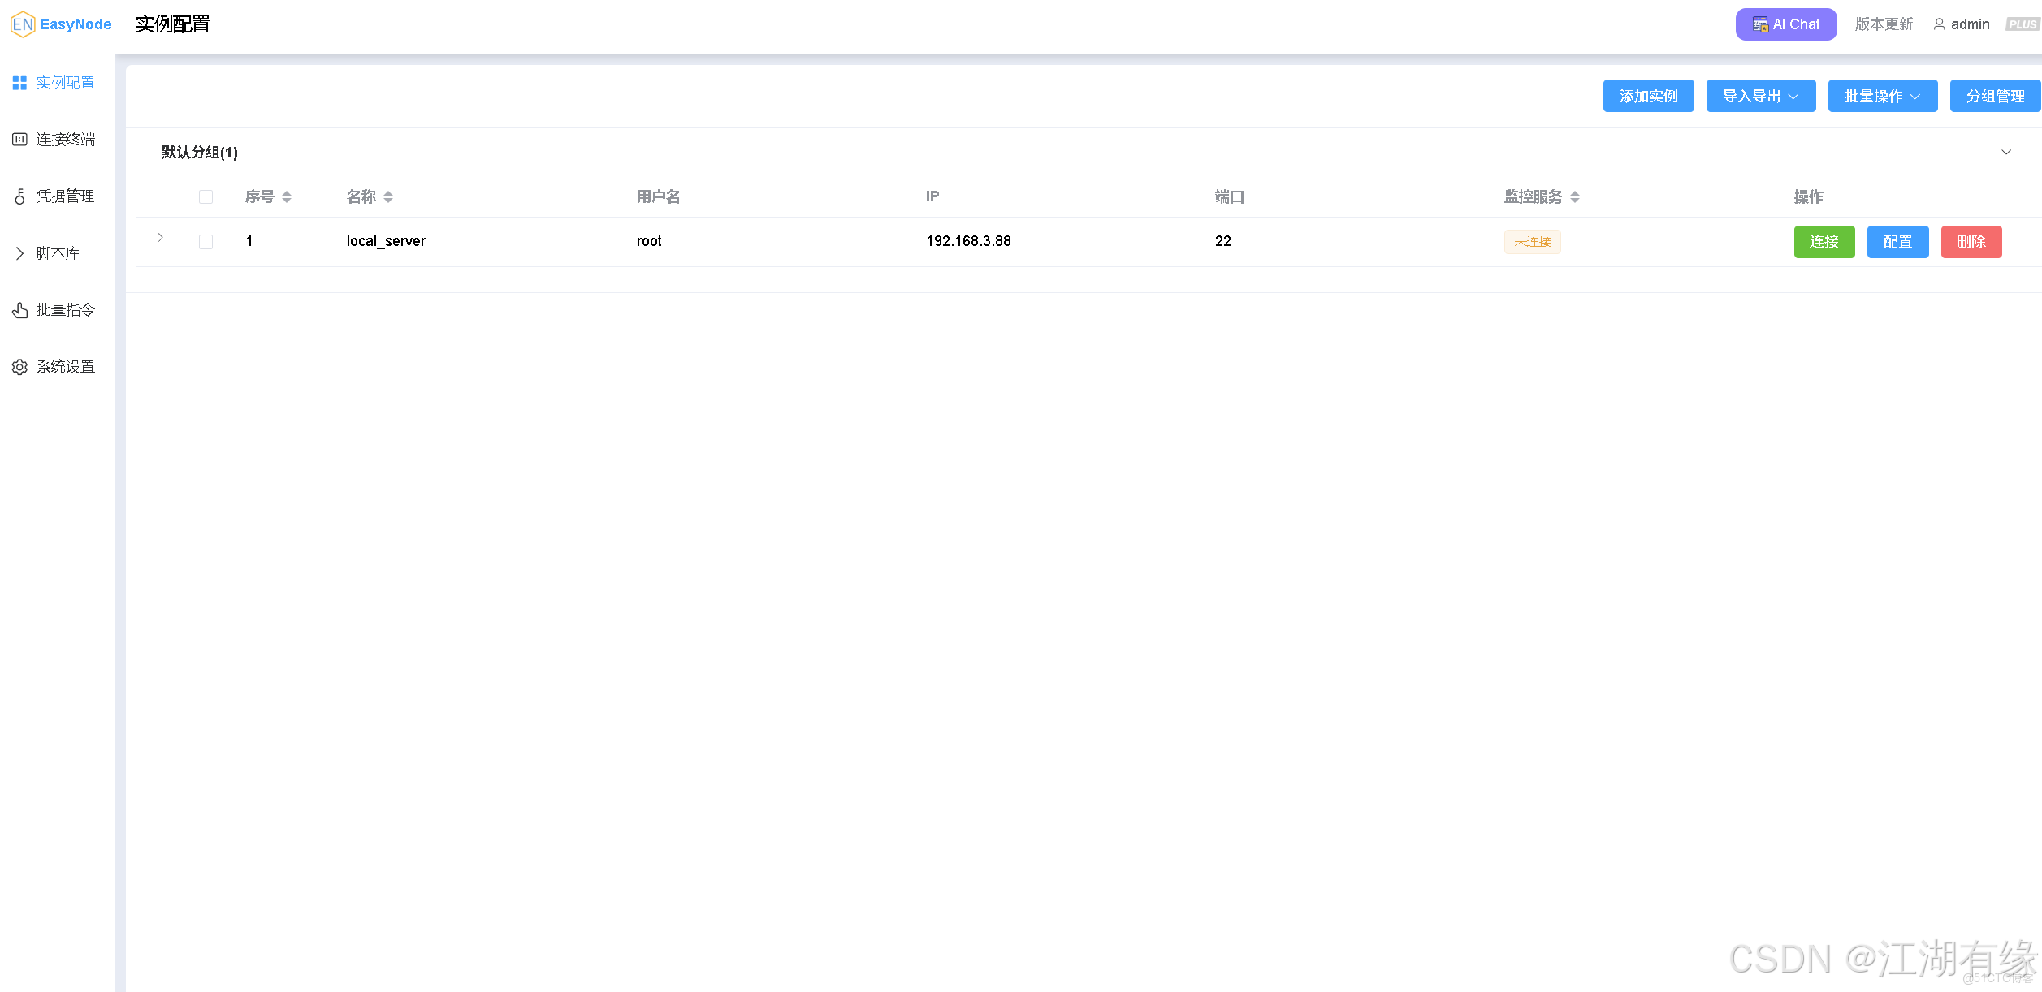2042x992 pixels.
Task: Click 版本更新 in top bar
Action: [x=1884, y=24]
